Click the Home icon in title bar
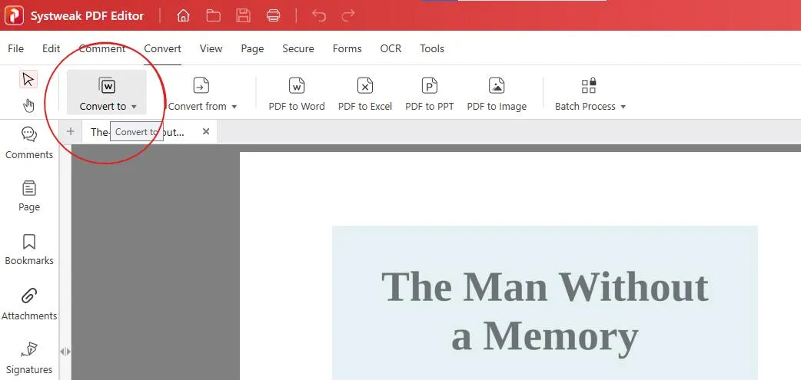This screenshot has height=380, width=801. click(183, 15)
